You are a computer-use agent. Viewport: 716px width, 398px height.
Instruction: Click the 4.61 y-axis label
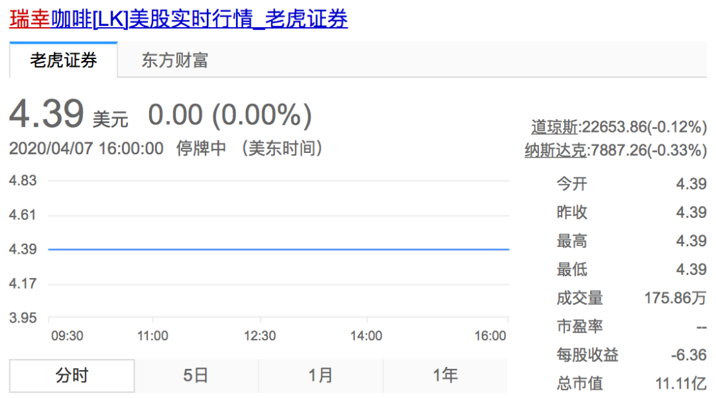coord(23,215)
